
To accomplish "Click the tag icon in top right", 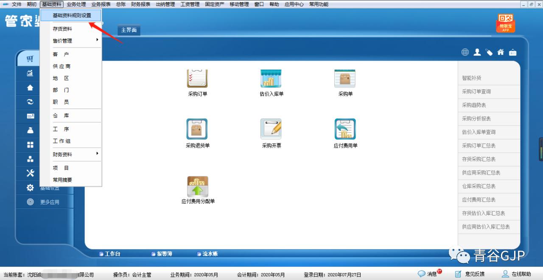I will [489, 52].
